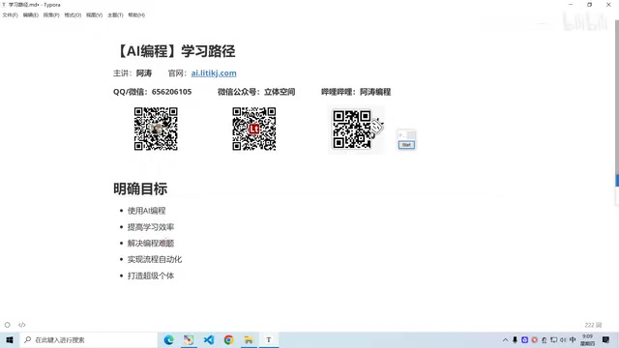
Task: Click the red circular tray icon
Action: pyautogui.click(x=535, y=339)
